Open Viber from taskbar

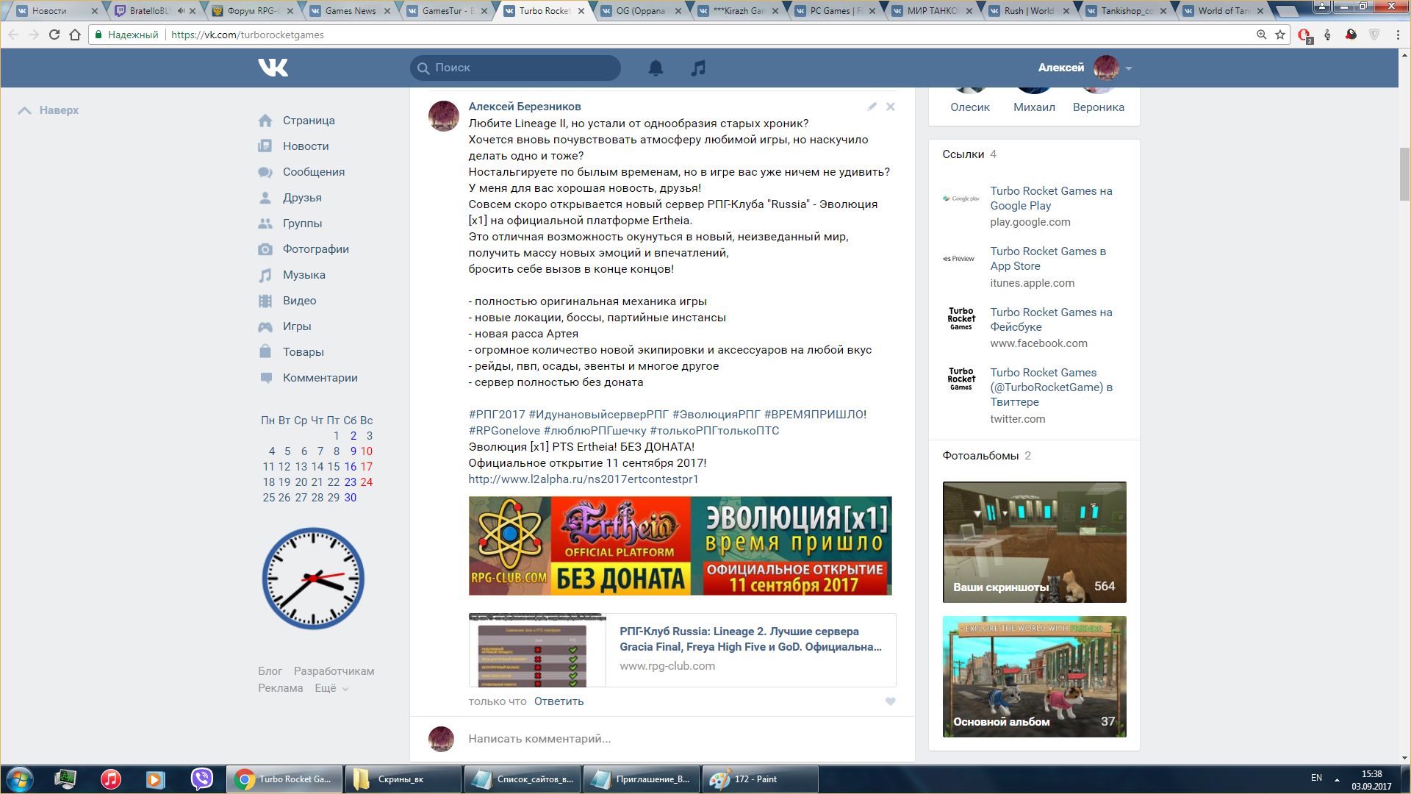click(x=201, y=779)
